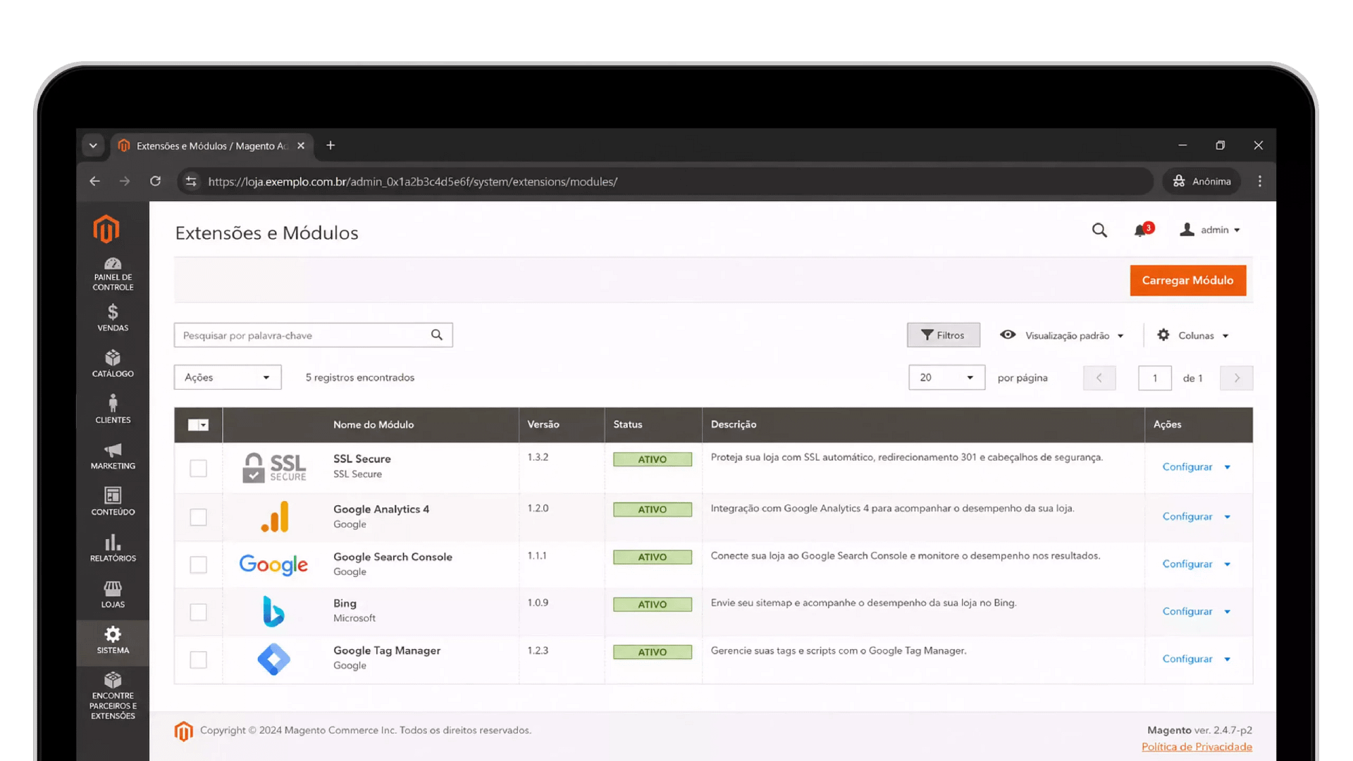This screenshot has width=1353, height=761.
Task: Sort by Versão column header
Action: tap(543, 424)
